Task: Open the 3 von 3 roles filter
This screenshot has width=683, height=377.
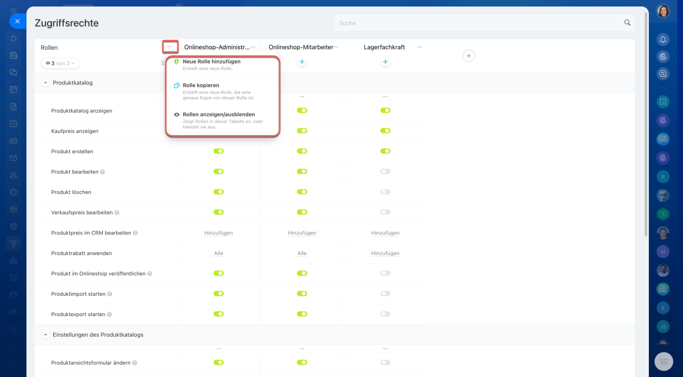Action: tap(60, 63)
